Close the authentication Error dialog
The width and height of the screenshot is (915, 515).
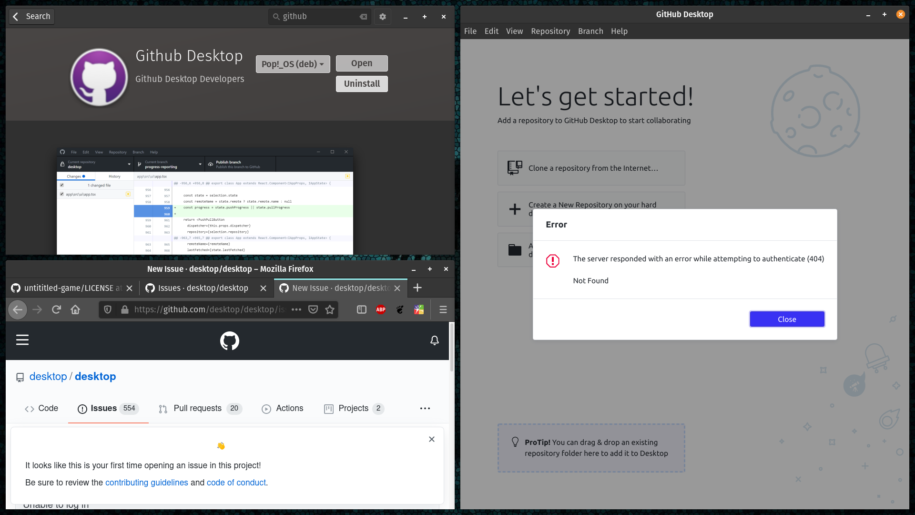(786, 319)
